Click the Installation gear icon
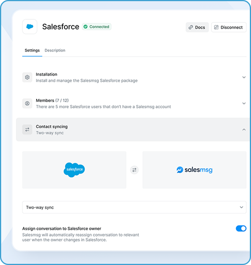 tap(27, 77)
